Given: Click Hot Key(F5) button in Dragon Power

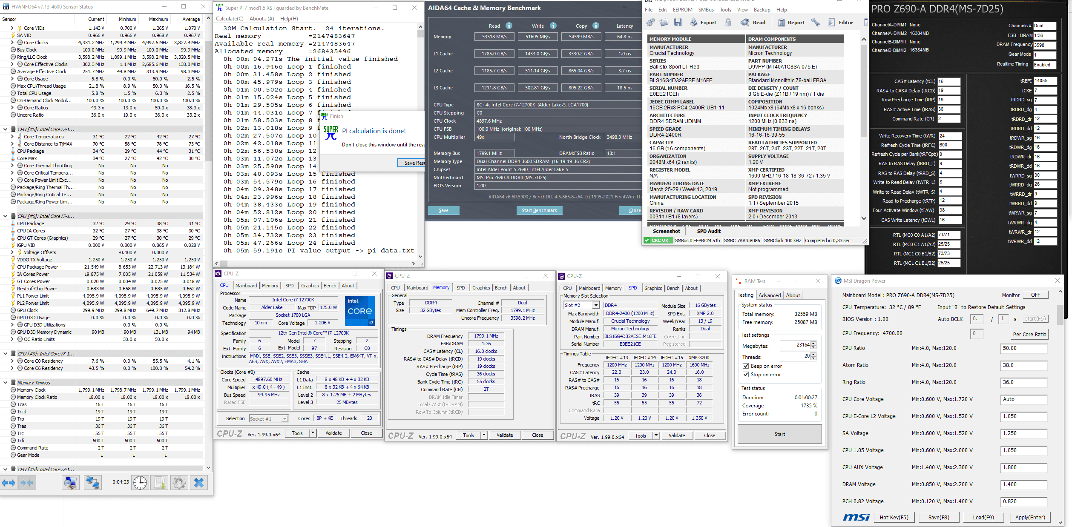Looking at the screenshot, I should (894, 518).
